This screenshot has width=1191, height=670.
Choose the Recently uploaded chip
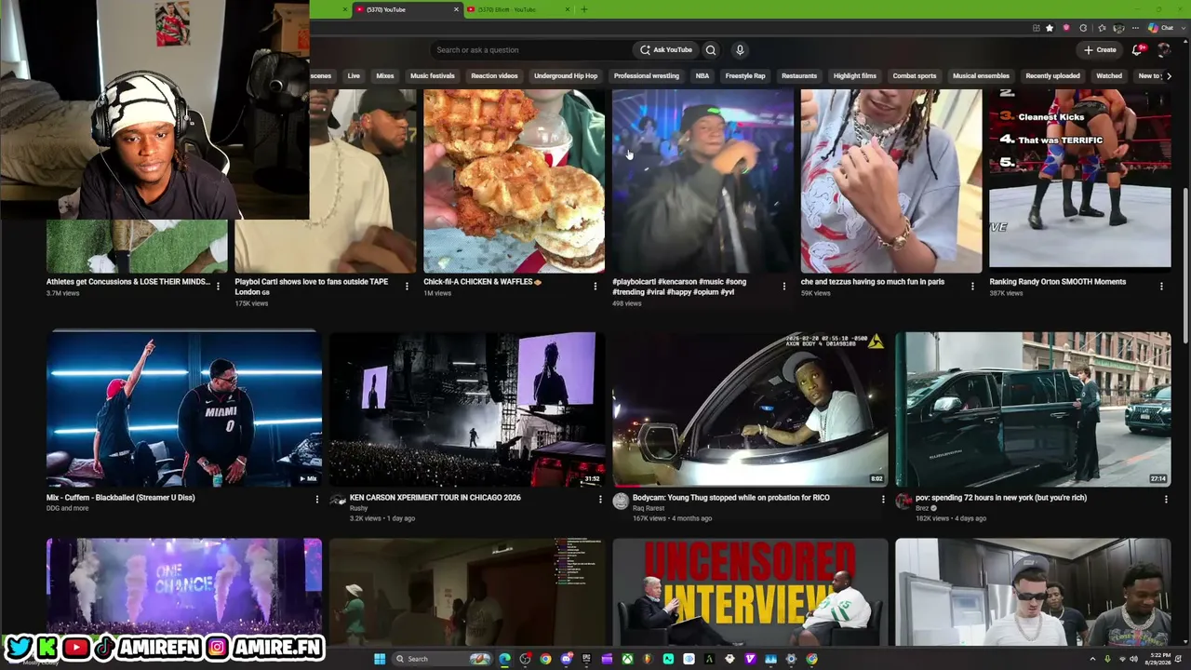tap(1053, 76)
